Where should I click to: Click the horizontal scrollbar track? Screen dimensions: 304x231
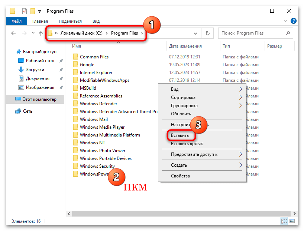[x=181, y=214]
